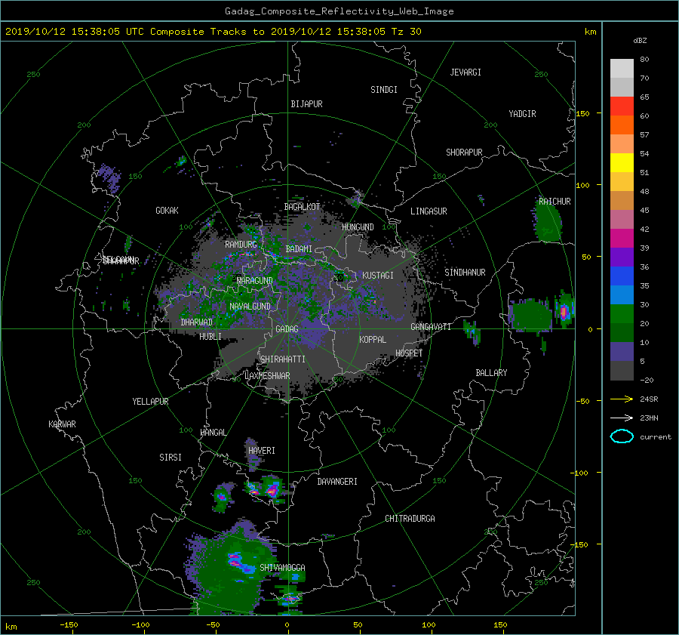Click the yellow 24SR arrow legend symbol
The height and width of the screenshot is (635, 679).
[x=622, y=399]
